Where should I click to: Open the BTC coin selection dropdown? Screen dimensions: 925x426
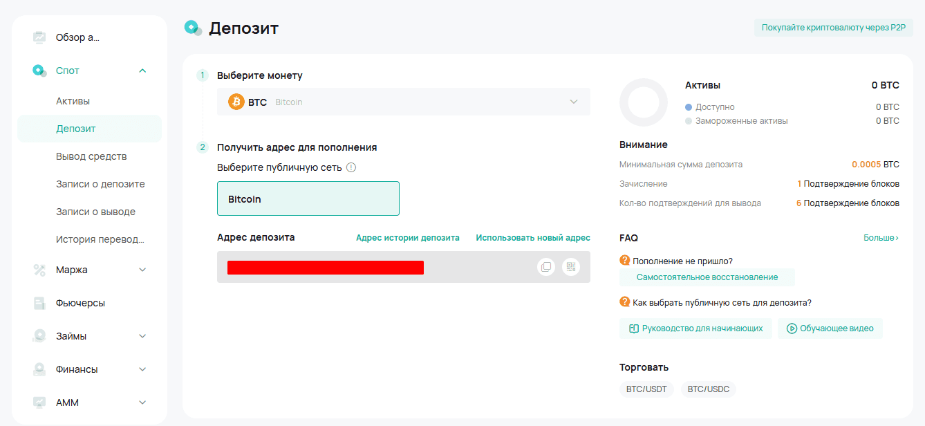tap(404, 102)
